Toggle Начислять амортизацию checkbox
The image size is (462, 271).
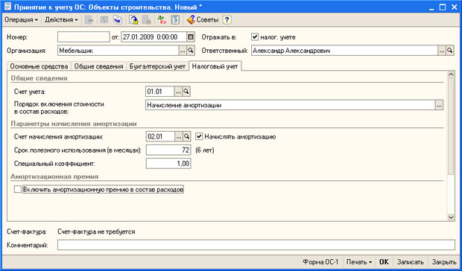[199, 136]
